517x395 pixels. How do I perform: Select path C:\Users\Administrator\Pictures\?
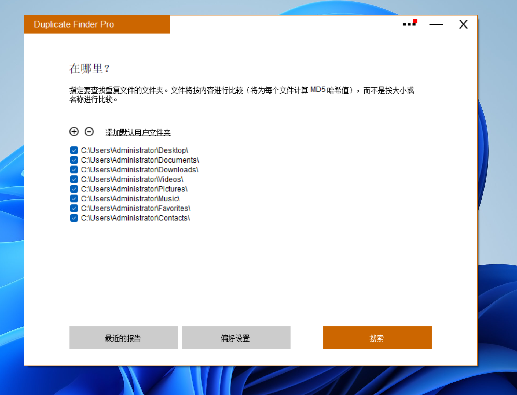[134, 189]
